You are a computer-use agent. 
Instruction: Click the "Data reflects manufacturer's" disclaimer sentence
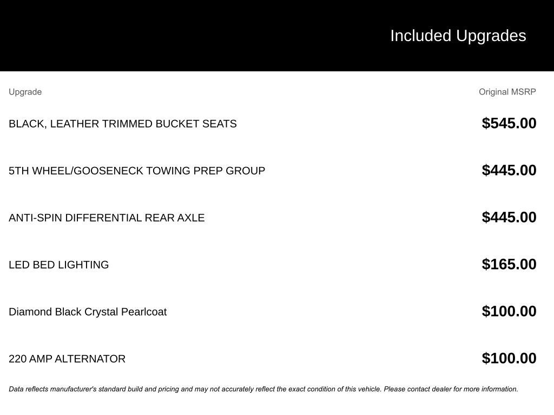pos(195,389)
